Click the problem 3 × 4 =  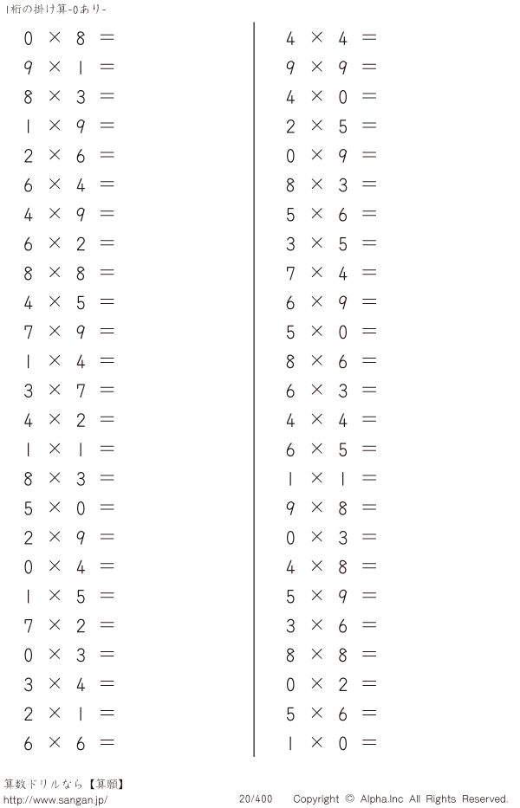tap(69, 684)
